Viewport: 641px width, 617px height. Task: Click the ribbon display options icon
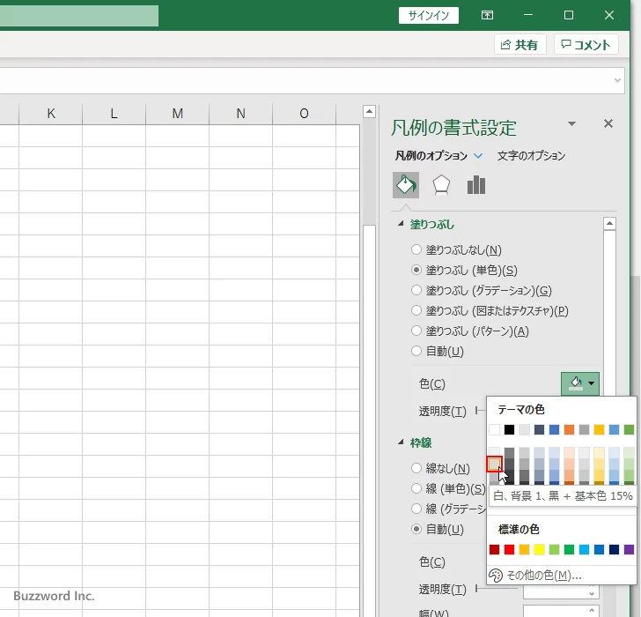coord(487,15)
